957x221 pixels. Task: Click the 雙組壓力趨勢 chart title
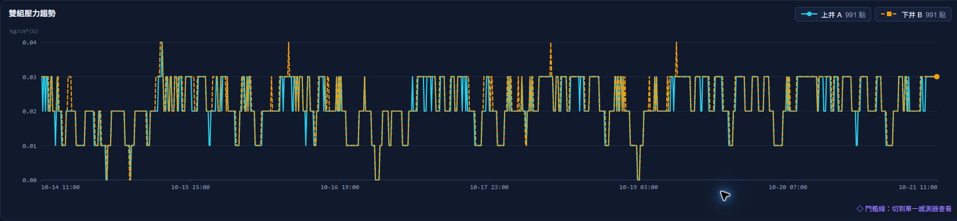pyautogui.click(x=32, y=13)
